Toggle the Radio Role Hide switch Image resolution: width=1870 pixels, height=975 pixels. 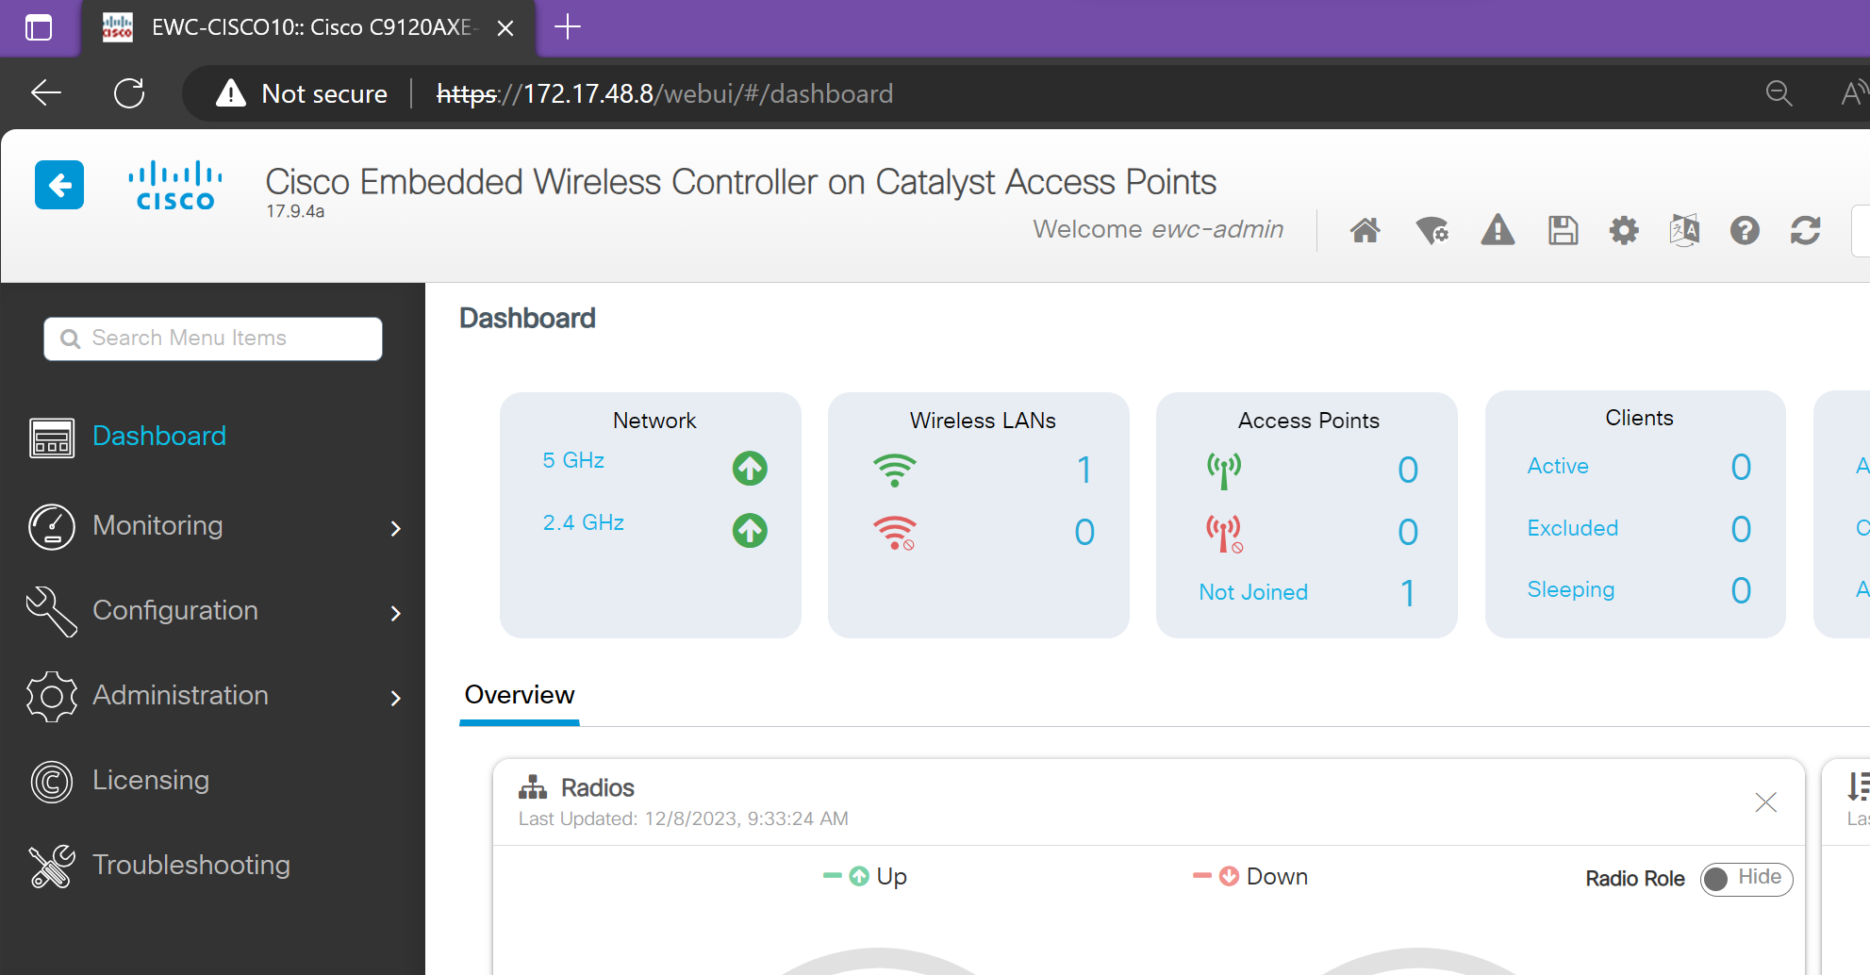point(1746,879)
